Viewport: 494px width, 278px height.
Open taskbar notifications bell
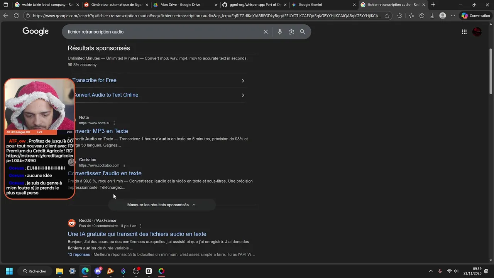pyautogui.click(x=486, y=271)
